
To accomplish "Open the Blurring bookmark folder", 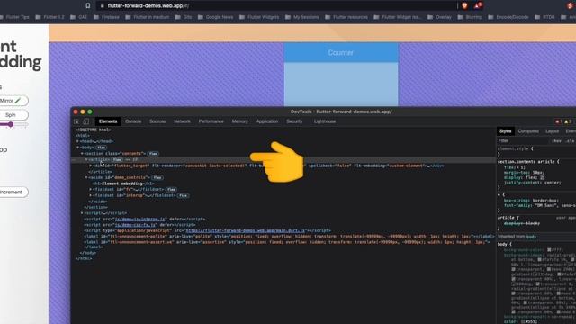I will [470, 17].
